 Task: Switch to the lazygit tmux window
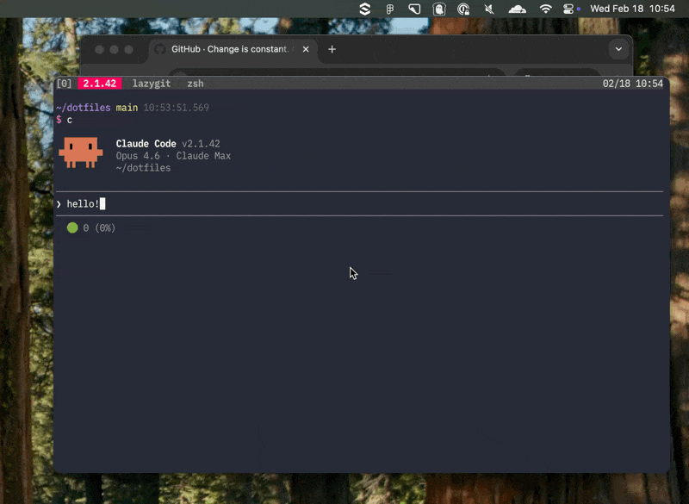point(152,84)
